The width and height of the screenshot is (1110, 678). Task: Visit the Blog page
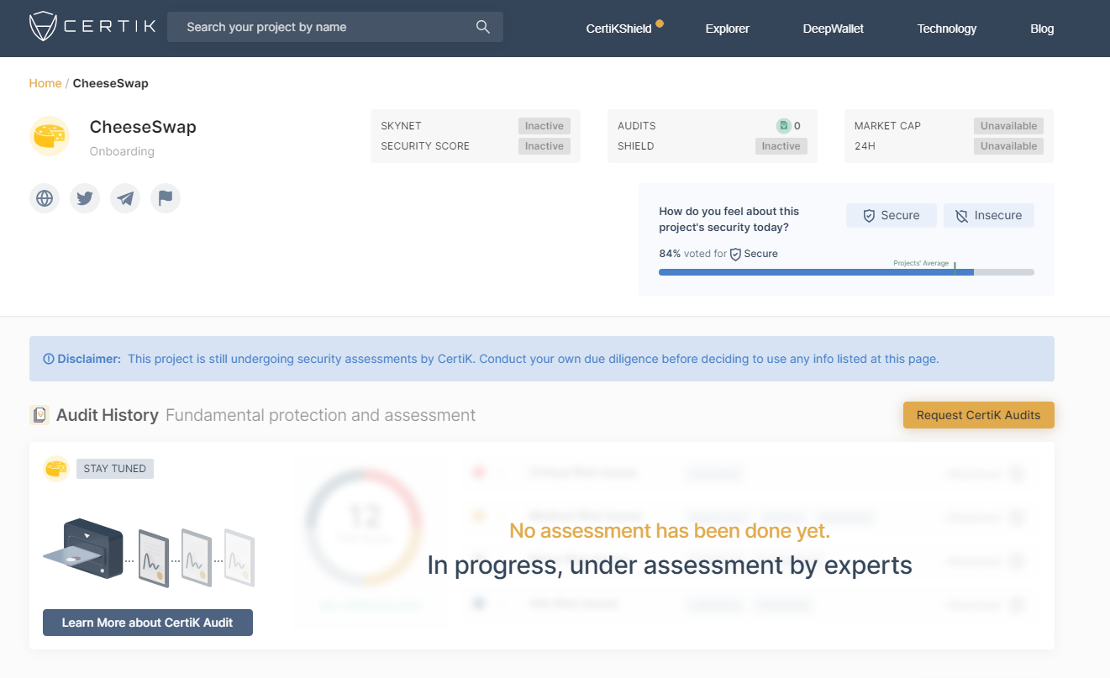(x=1041, y=29)
